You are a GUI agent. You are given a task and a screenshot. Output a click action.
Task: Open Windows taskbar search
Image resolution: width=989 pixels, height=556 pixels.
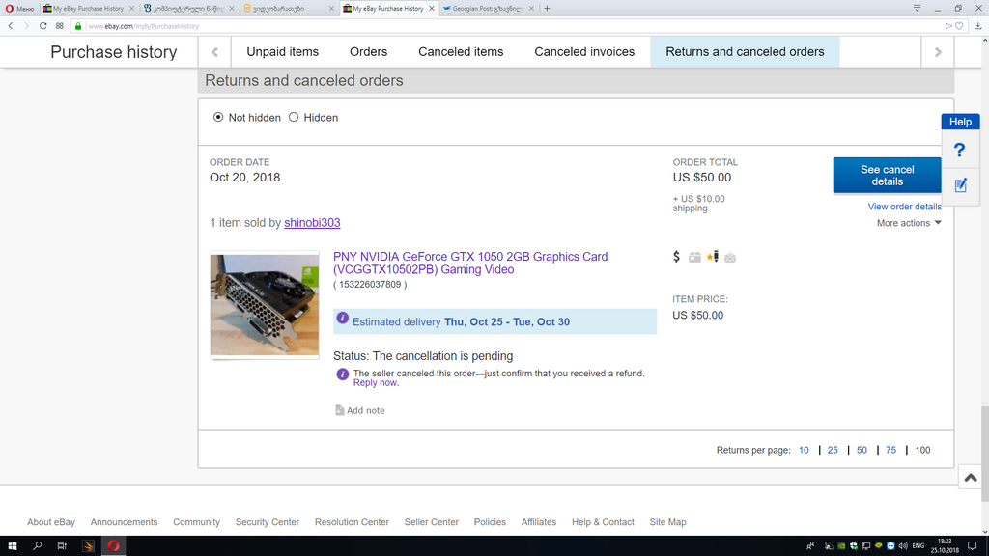pyautogui.click(x=38, y=546)
